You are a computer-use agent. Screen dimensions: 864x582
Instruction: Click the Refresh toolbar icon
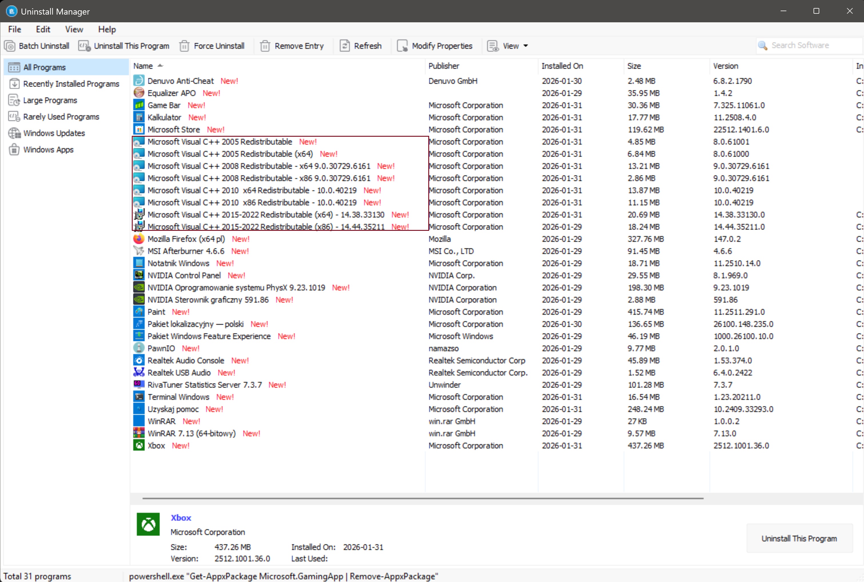pyautogui.click(x=345, y=46)
